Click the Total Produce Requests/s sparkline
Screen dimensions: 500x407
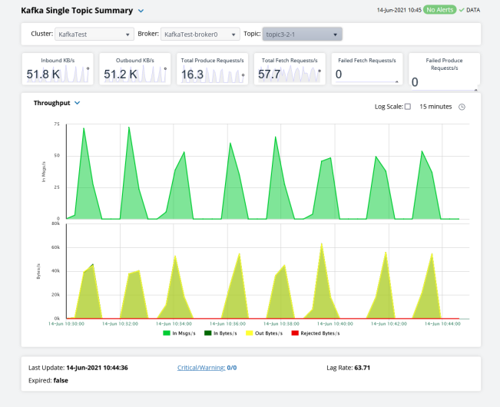[x=225, y=74]
